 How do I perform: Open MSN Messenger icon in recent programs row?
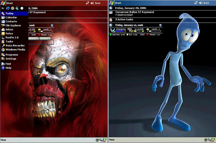[x=17, y=8]
